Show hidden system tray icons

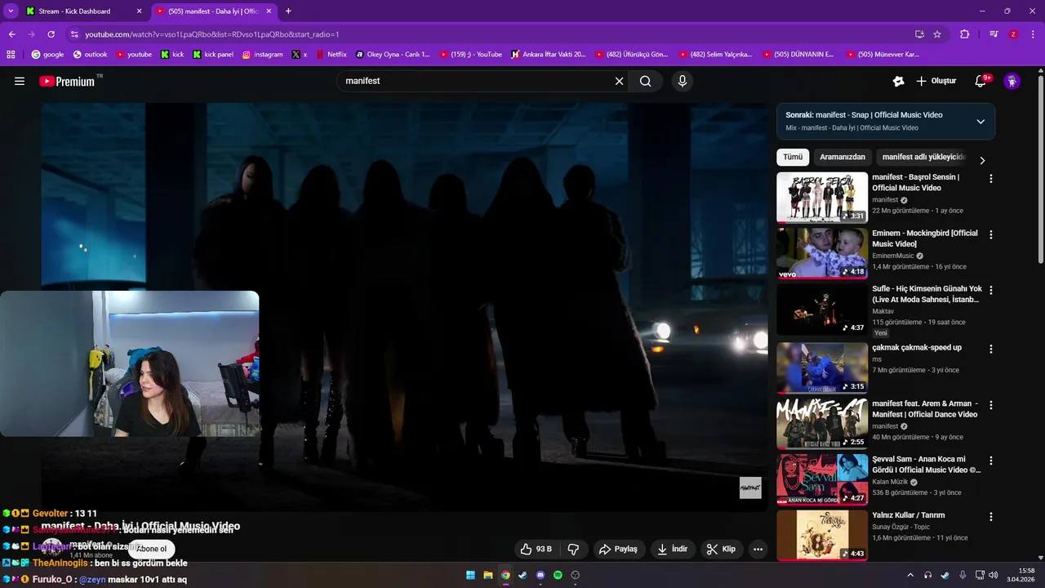pyautogui.click(x=910, y=575)
